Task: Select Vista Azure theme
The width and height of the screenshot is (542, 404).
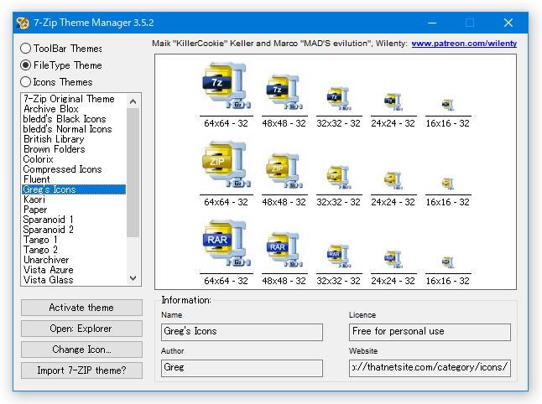Action: [x=74, y=270]
